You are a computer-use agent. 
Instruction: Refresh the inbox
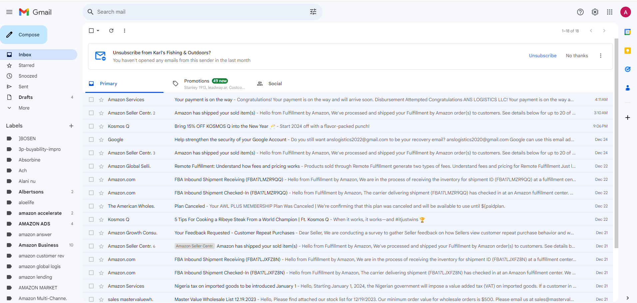(x=111, y=31)
